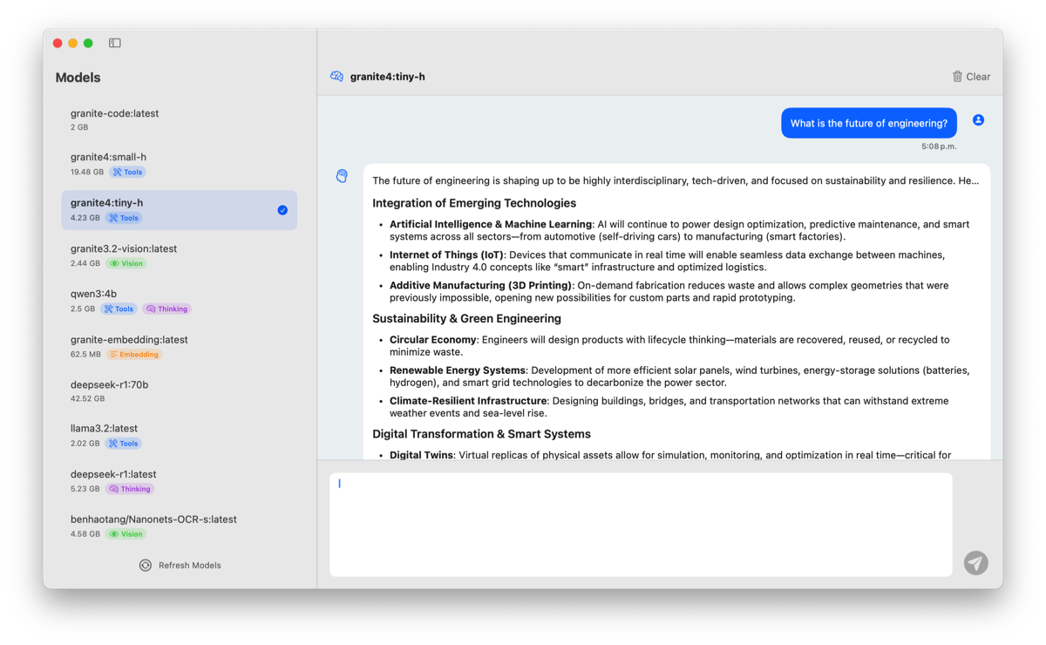
Task: Click the assistant brain icon beside response
Action: pos(342,176)
